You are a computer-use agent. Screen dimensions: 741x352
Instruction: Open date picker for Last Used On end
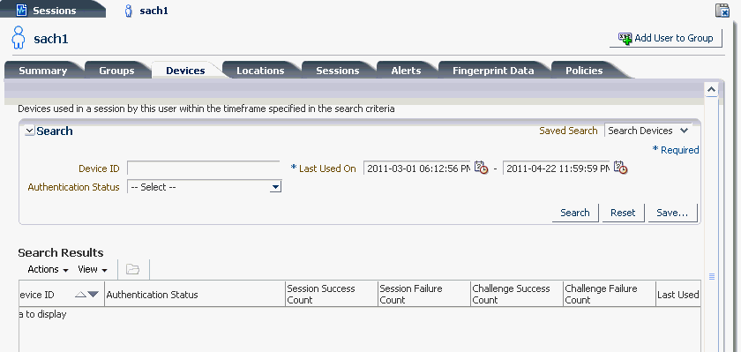pos(620,168)
